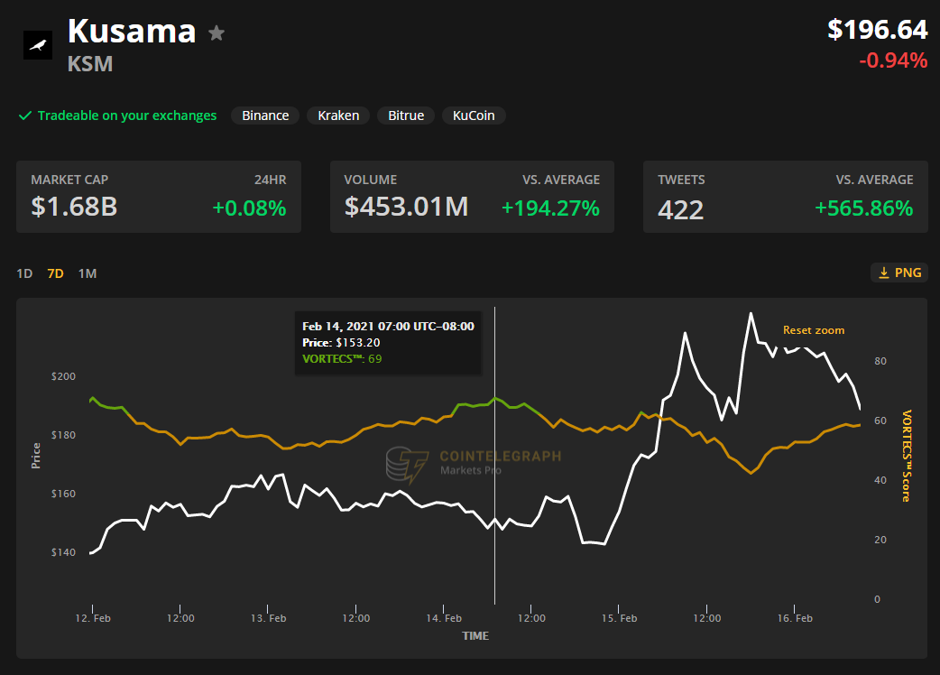
Task: Click the green Tradeable checkmark icon
Action: (25, 116)
